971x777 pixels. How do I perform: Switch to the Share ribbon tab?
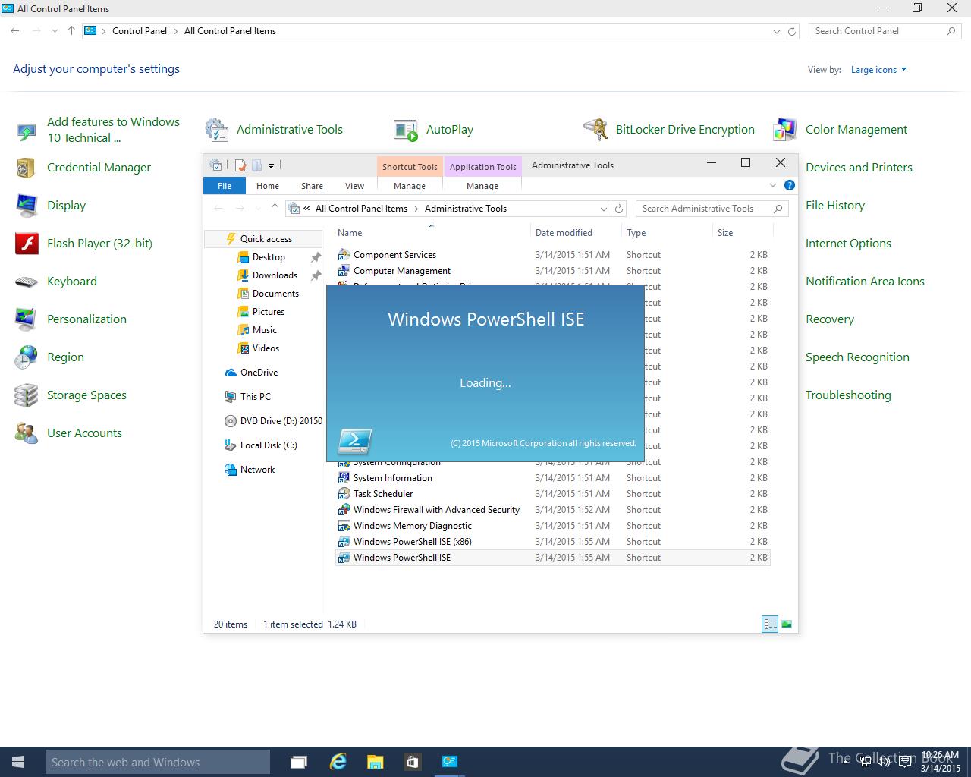click(x=312, y=186)
